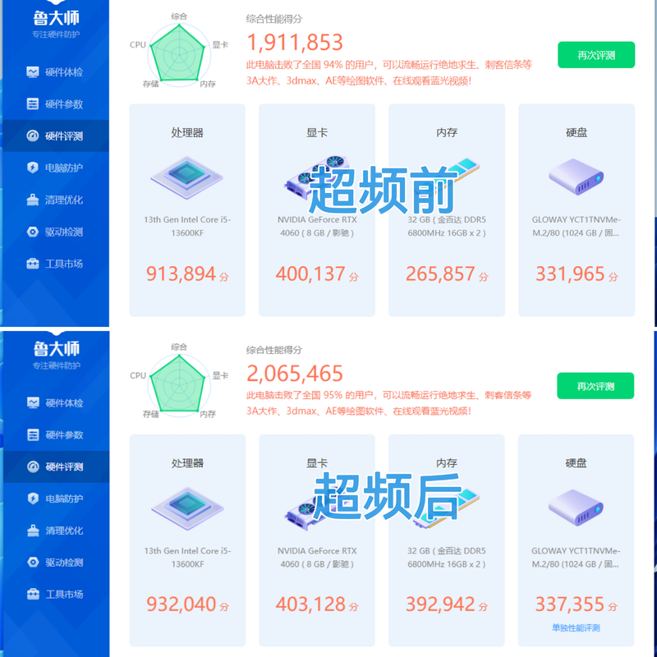
Task: Click total score 1,911,853
Action: 295,43
